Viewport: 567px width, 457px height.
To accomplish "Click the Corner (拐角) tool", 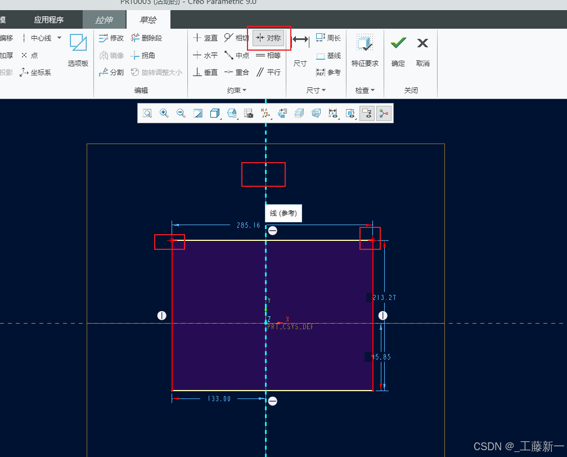I will click(143, 55).
